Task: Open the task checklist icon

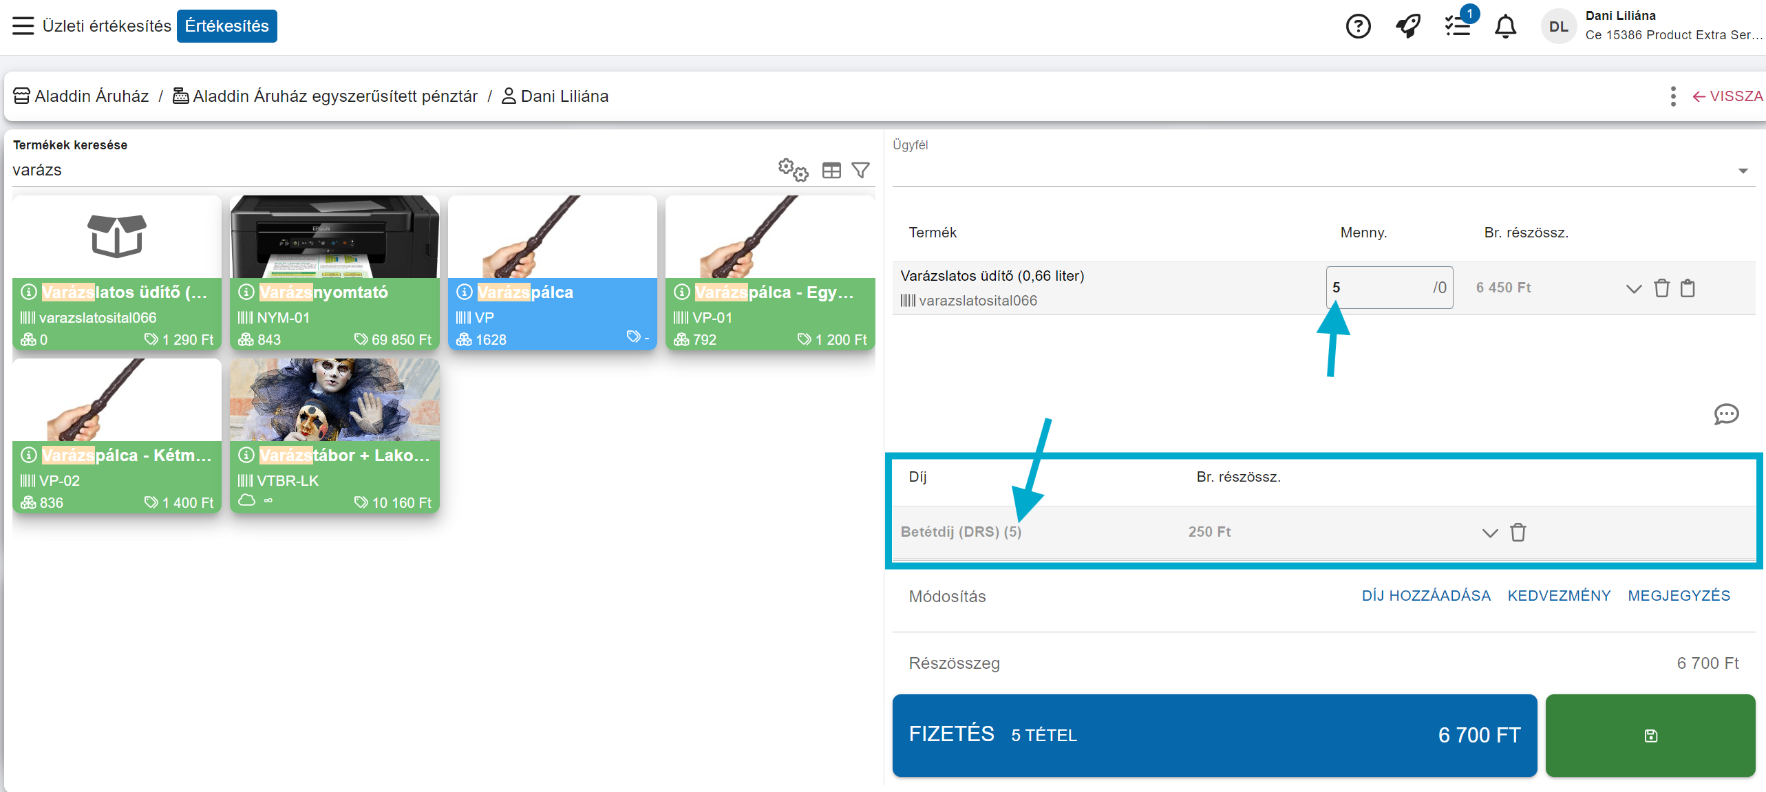Action: (x=1458, y=27)
